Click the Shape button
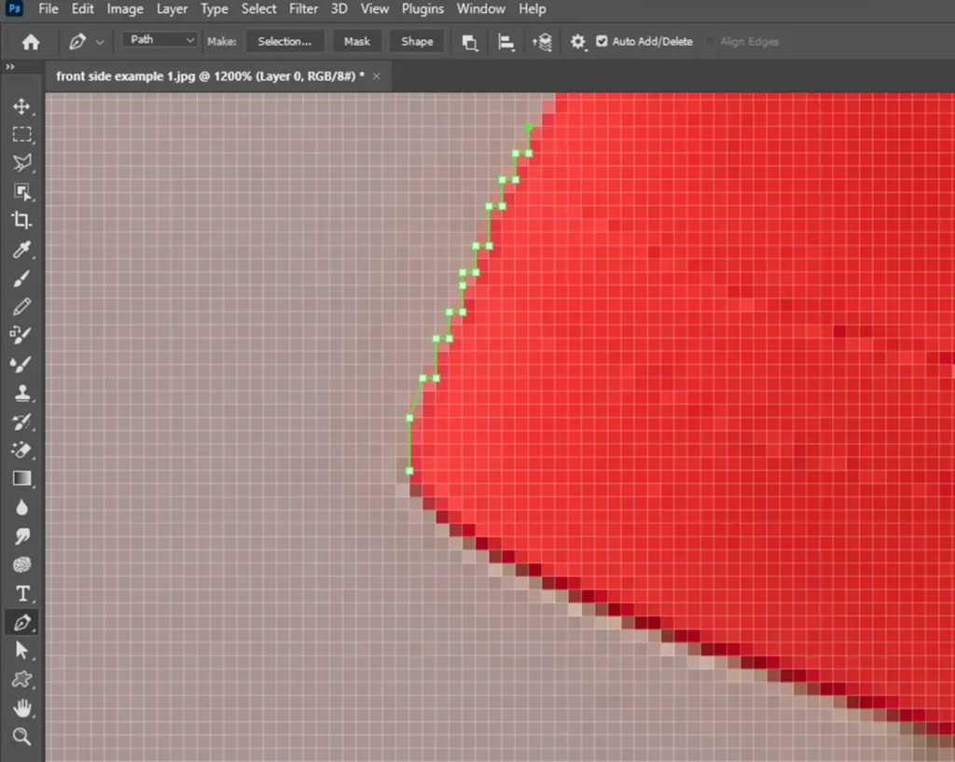The height and width of the screenshot is (762, 955). tap(417, 41)
